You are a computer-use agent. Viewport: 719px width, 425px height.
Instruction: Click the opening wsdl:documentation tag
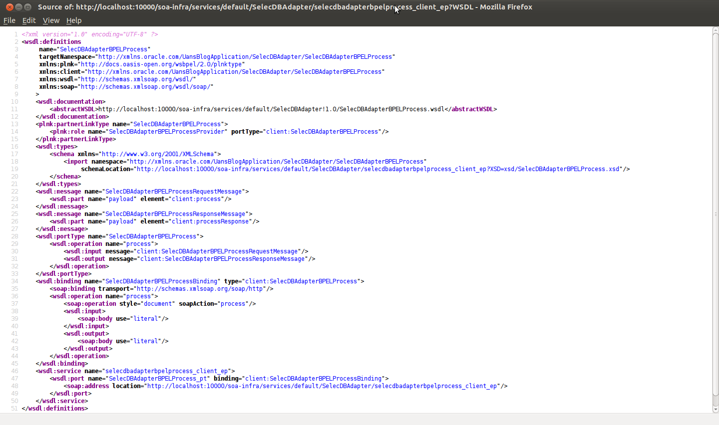pyautogui.click(x=70, y=102)
